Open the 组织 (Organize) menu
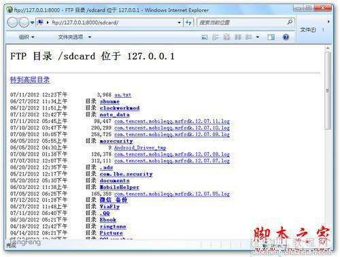 pyautogui.click(x=27, y=37)
